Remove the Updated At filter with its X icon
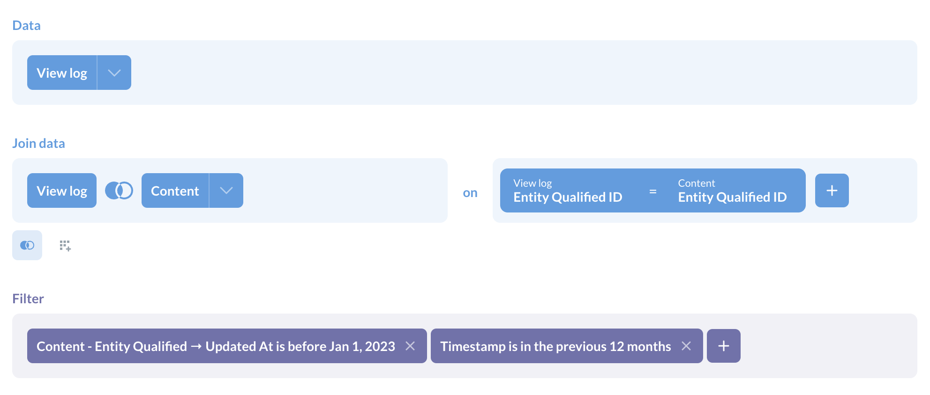The image size is (930, 395). [411, 346]
